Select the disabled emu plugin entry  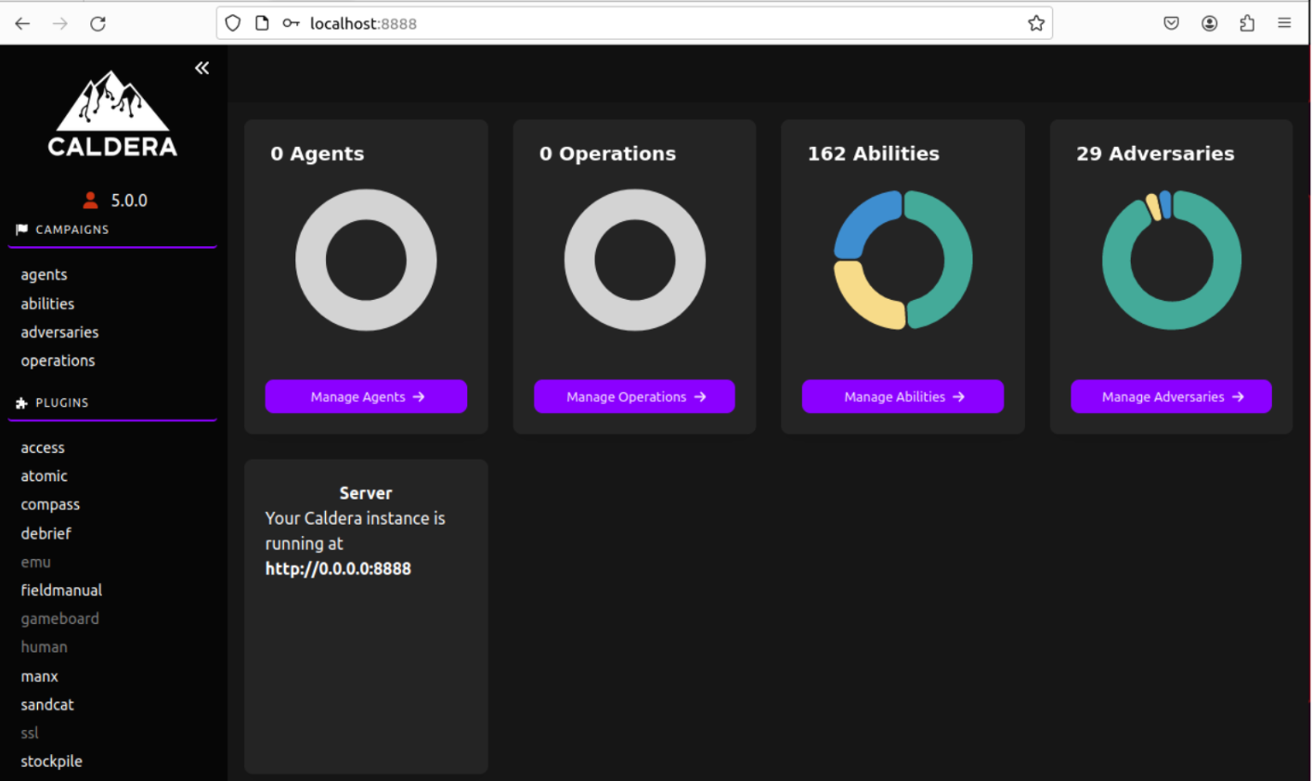[35, 562]
